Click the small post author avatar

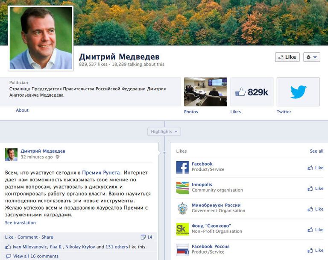pos(11,154)
